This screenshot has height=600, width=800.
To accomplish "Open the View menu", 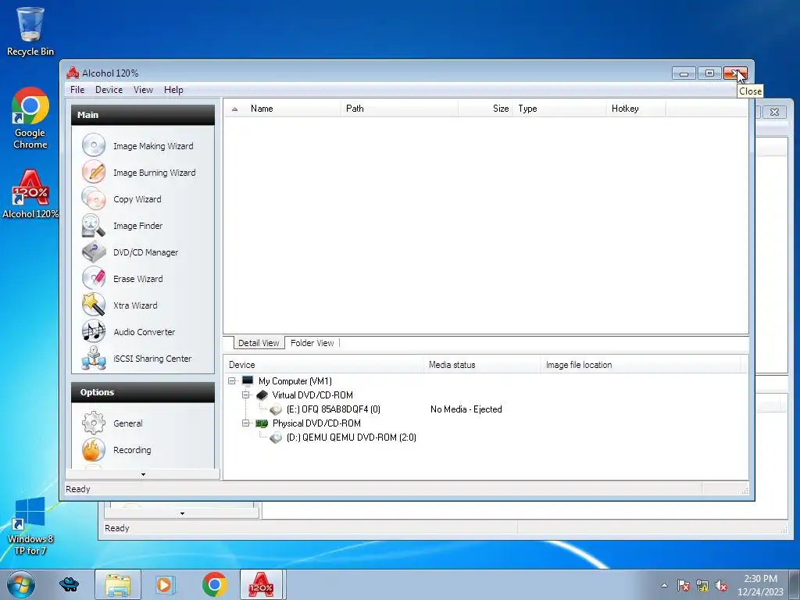I will click(x=144, y=89).
